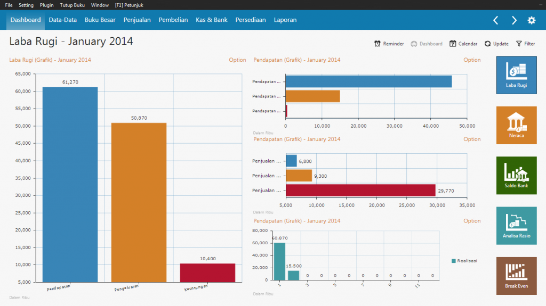Open the Analisa Rasio tile
This screenshot has width=546, height=306.
click(x=516, y=225)
